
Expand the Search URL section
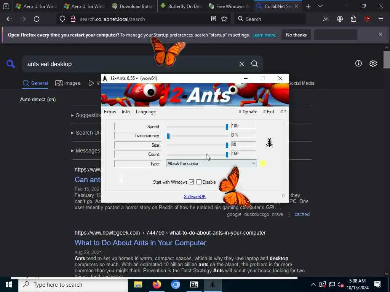86,133
